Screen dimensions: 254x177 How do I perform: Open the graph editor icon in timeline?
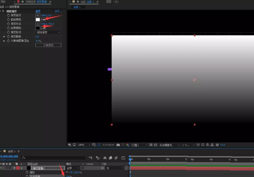(123, 158)
